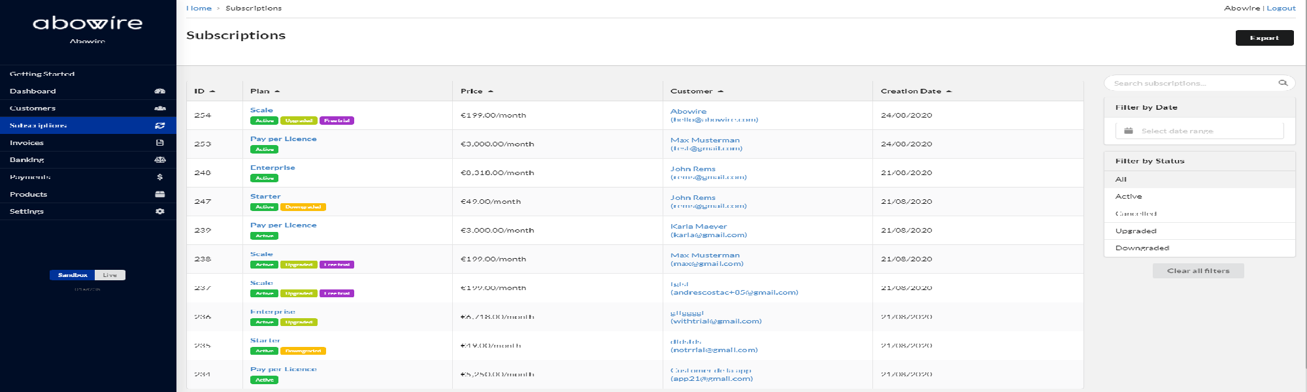Filter by Downgraded status option

tap(1142, 248)
